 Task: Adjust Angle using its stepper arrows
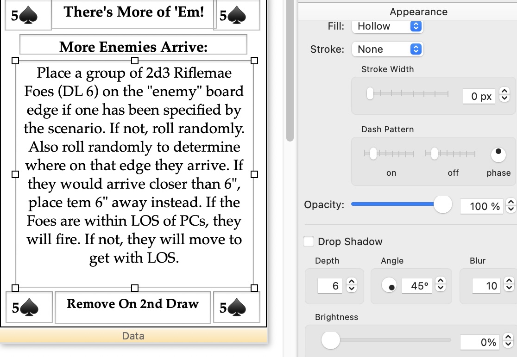(x=441, y=284)
